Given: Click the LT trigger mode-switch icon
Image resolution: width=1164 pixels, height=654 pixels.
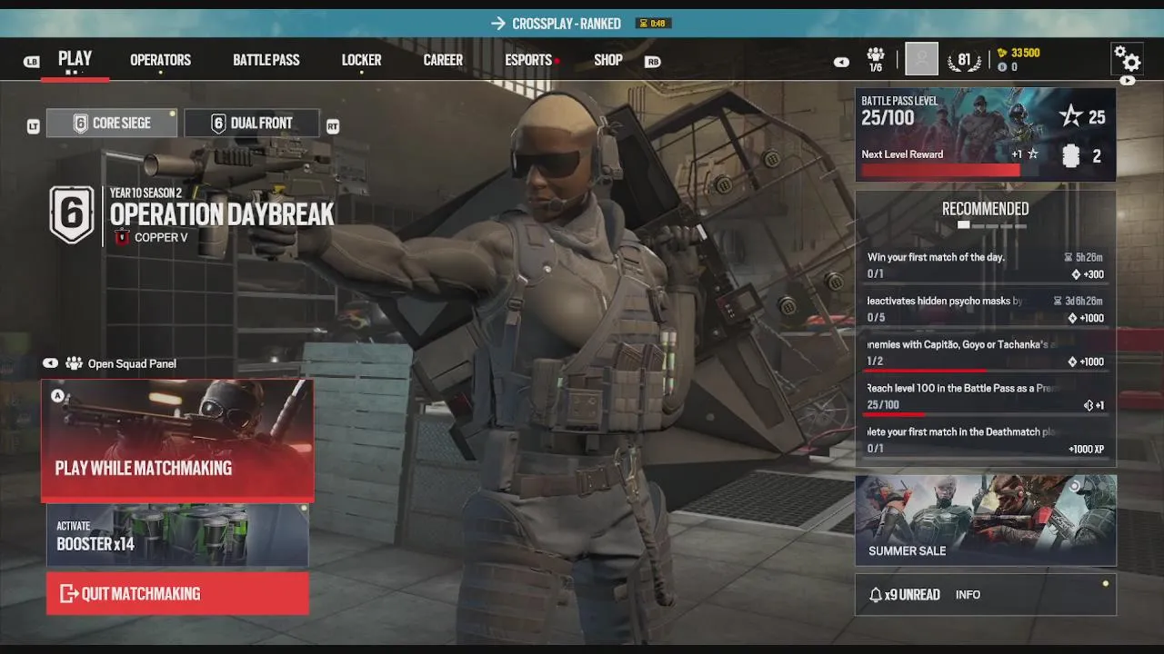Looking at the screenshot, I should point(34,127).
